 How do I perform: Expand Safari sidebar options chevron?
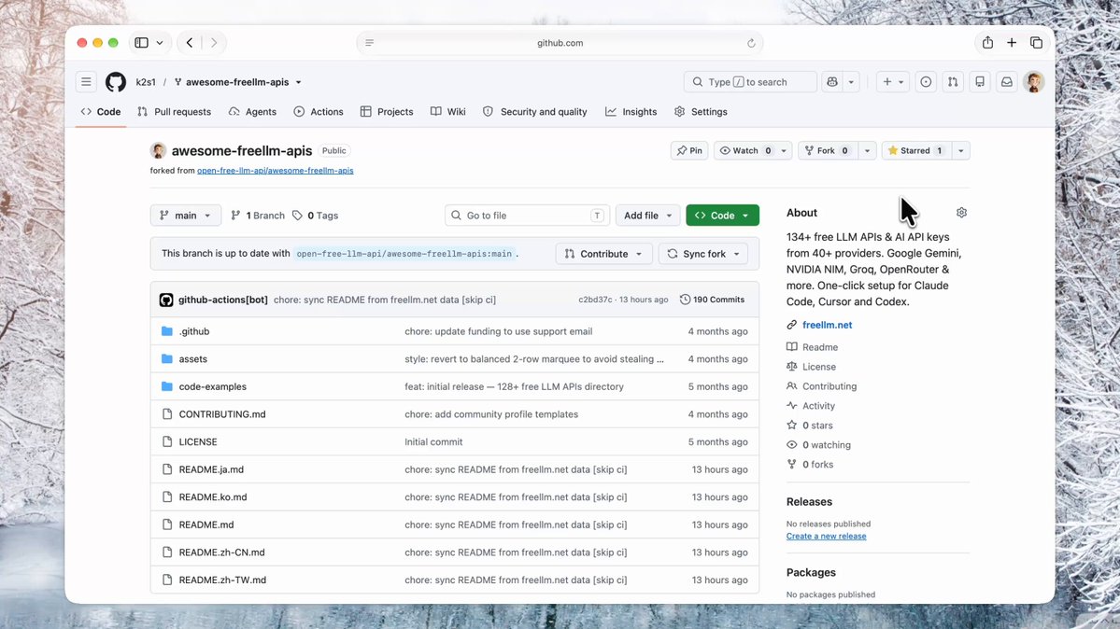click(x=160, y=43)
